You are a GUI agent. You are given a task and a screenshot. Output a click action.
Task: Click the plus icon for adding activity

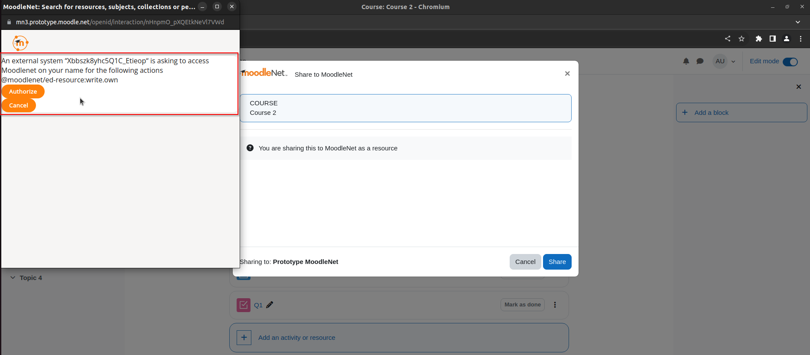(x=244, y=338)
